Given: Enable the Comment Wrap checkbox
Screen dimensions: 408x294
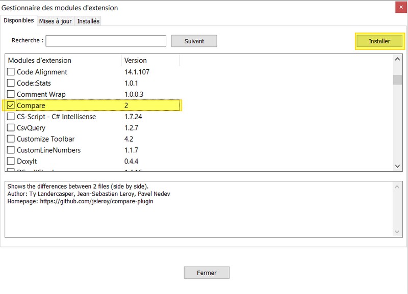Looking at the screenshot, I should [11, 95].
